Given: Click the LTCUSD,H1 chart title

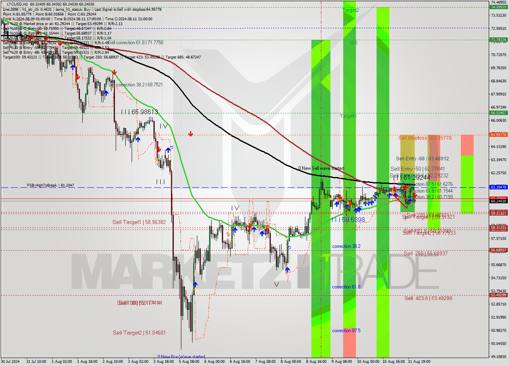Looking at the screenshot, I should click(x=18, y=4).
